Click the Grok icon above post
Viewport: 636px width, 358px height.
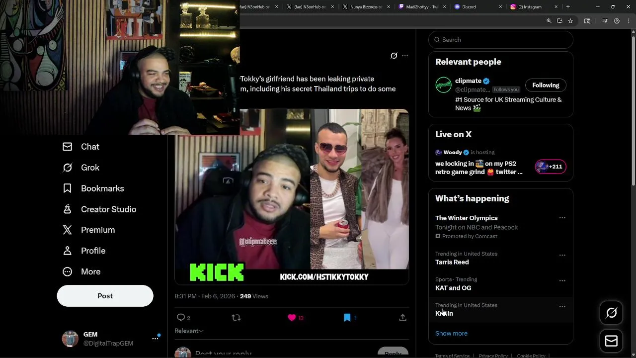coord(394,56)
